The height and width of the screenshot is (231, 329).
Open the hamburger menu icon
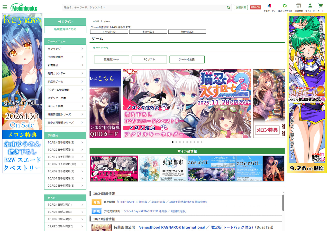click(5, 7)
